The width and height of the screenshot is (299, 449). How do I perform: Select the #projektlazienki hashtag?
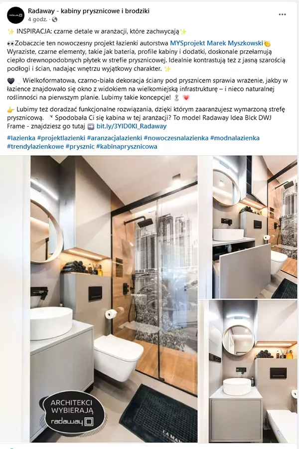[x=61, y=138]
